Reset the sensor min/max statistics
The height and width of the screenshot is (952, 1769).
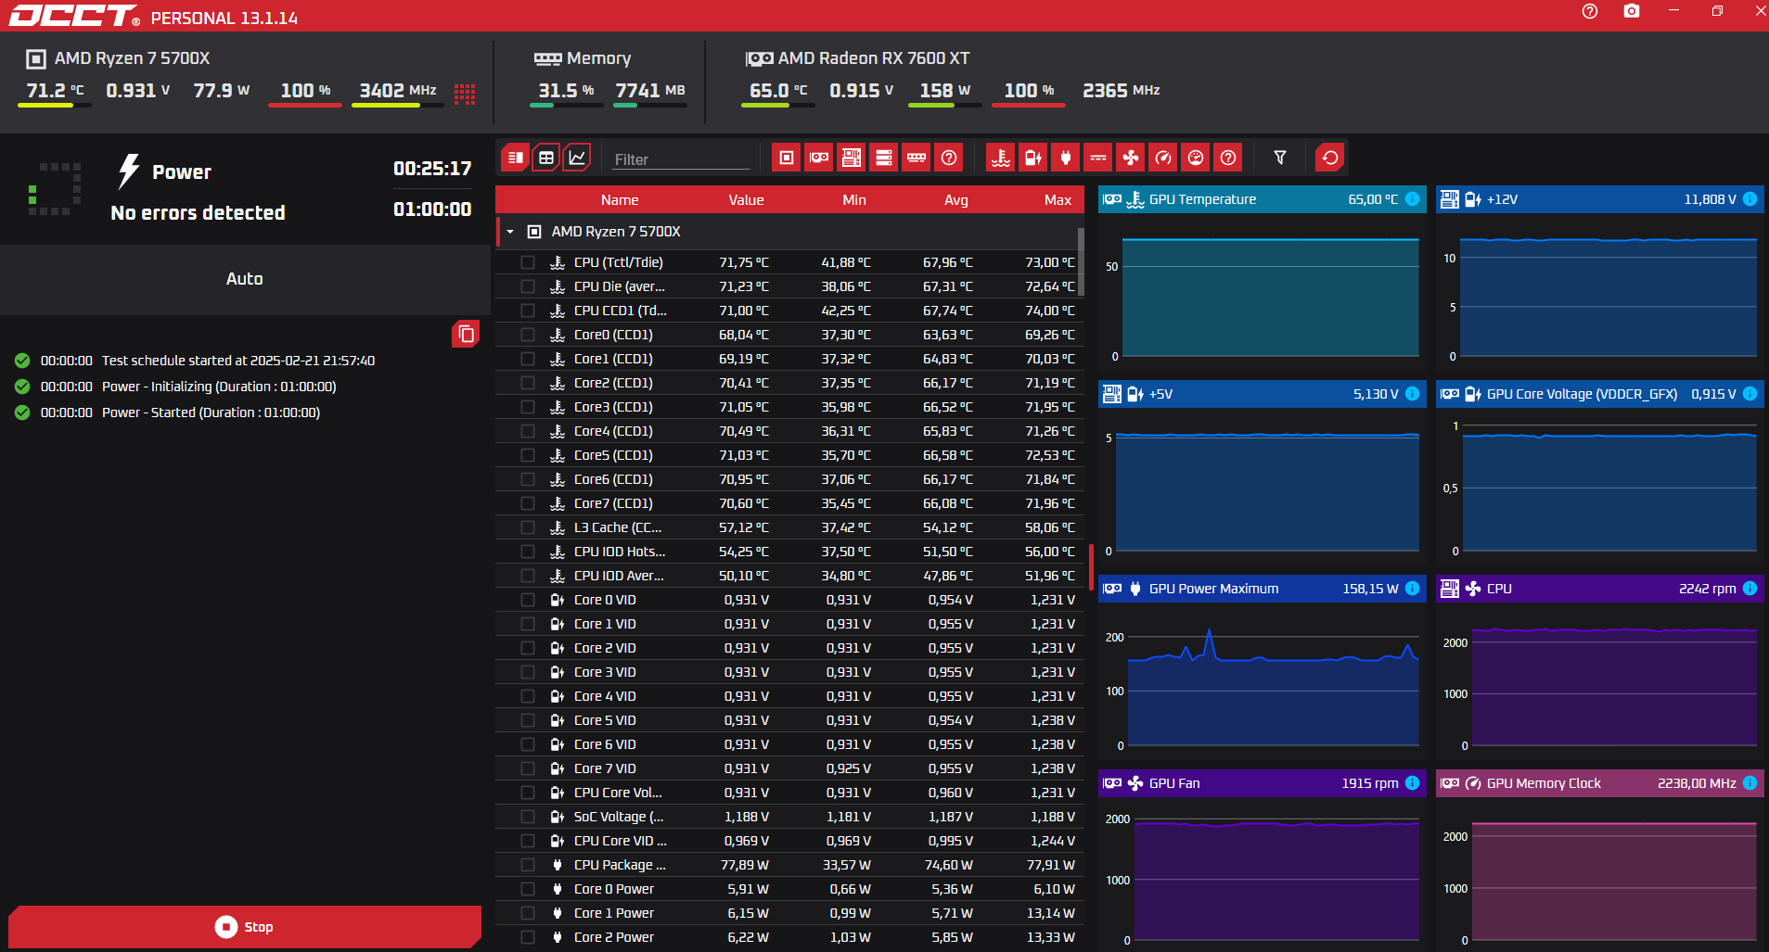[x=1330, y=158]
